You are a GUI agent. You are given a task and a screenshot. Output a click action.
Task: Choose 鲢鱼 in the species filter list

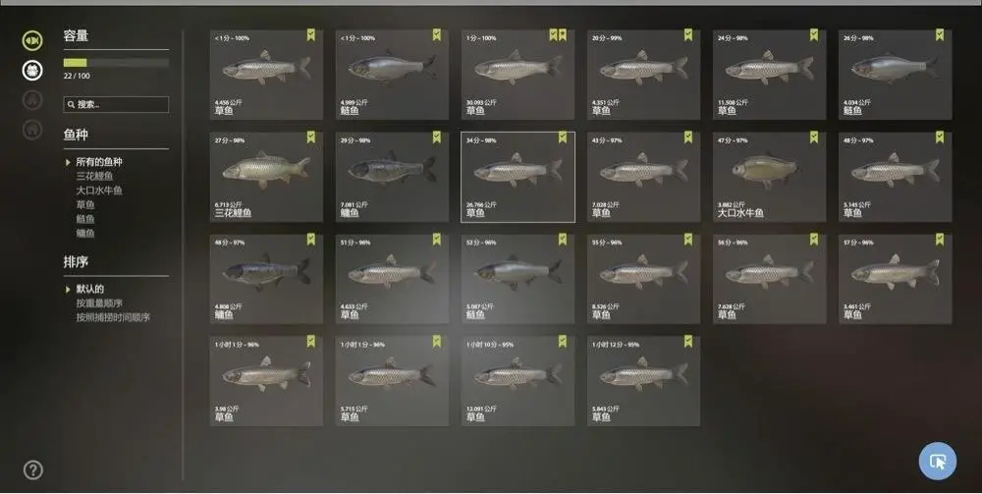coord(85,219)
